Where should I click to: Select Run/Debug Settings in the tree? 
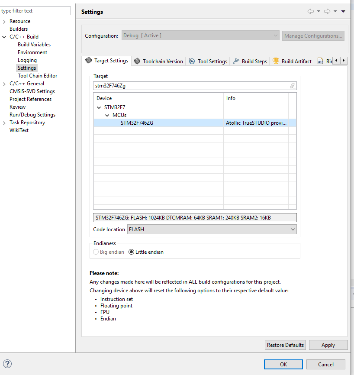[x=32, y=115]
